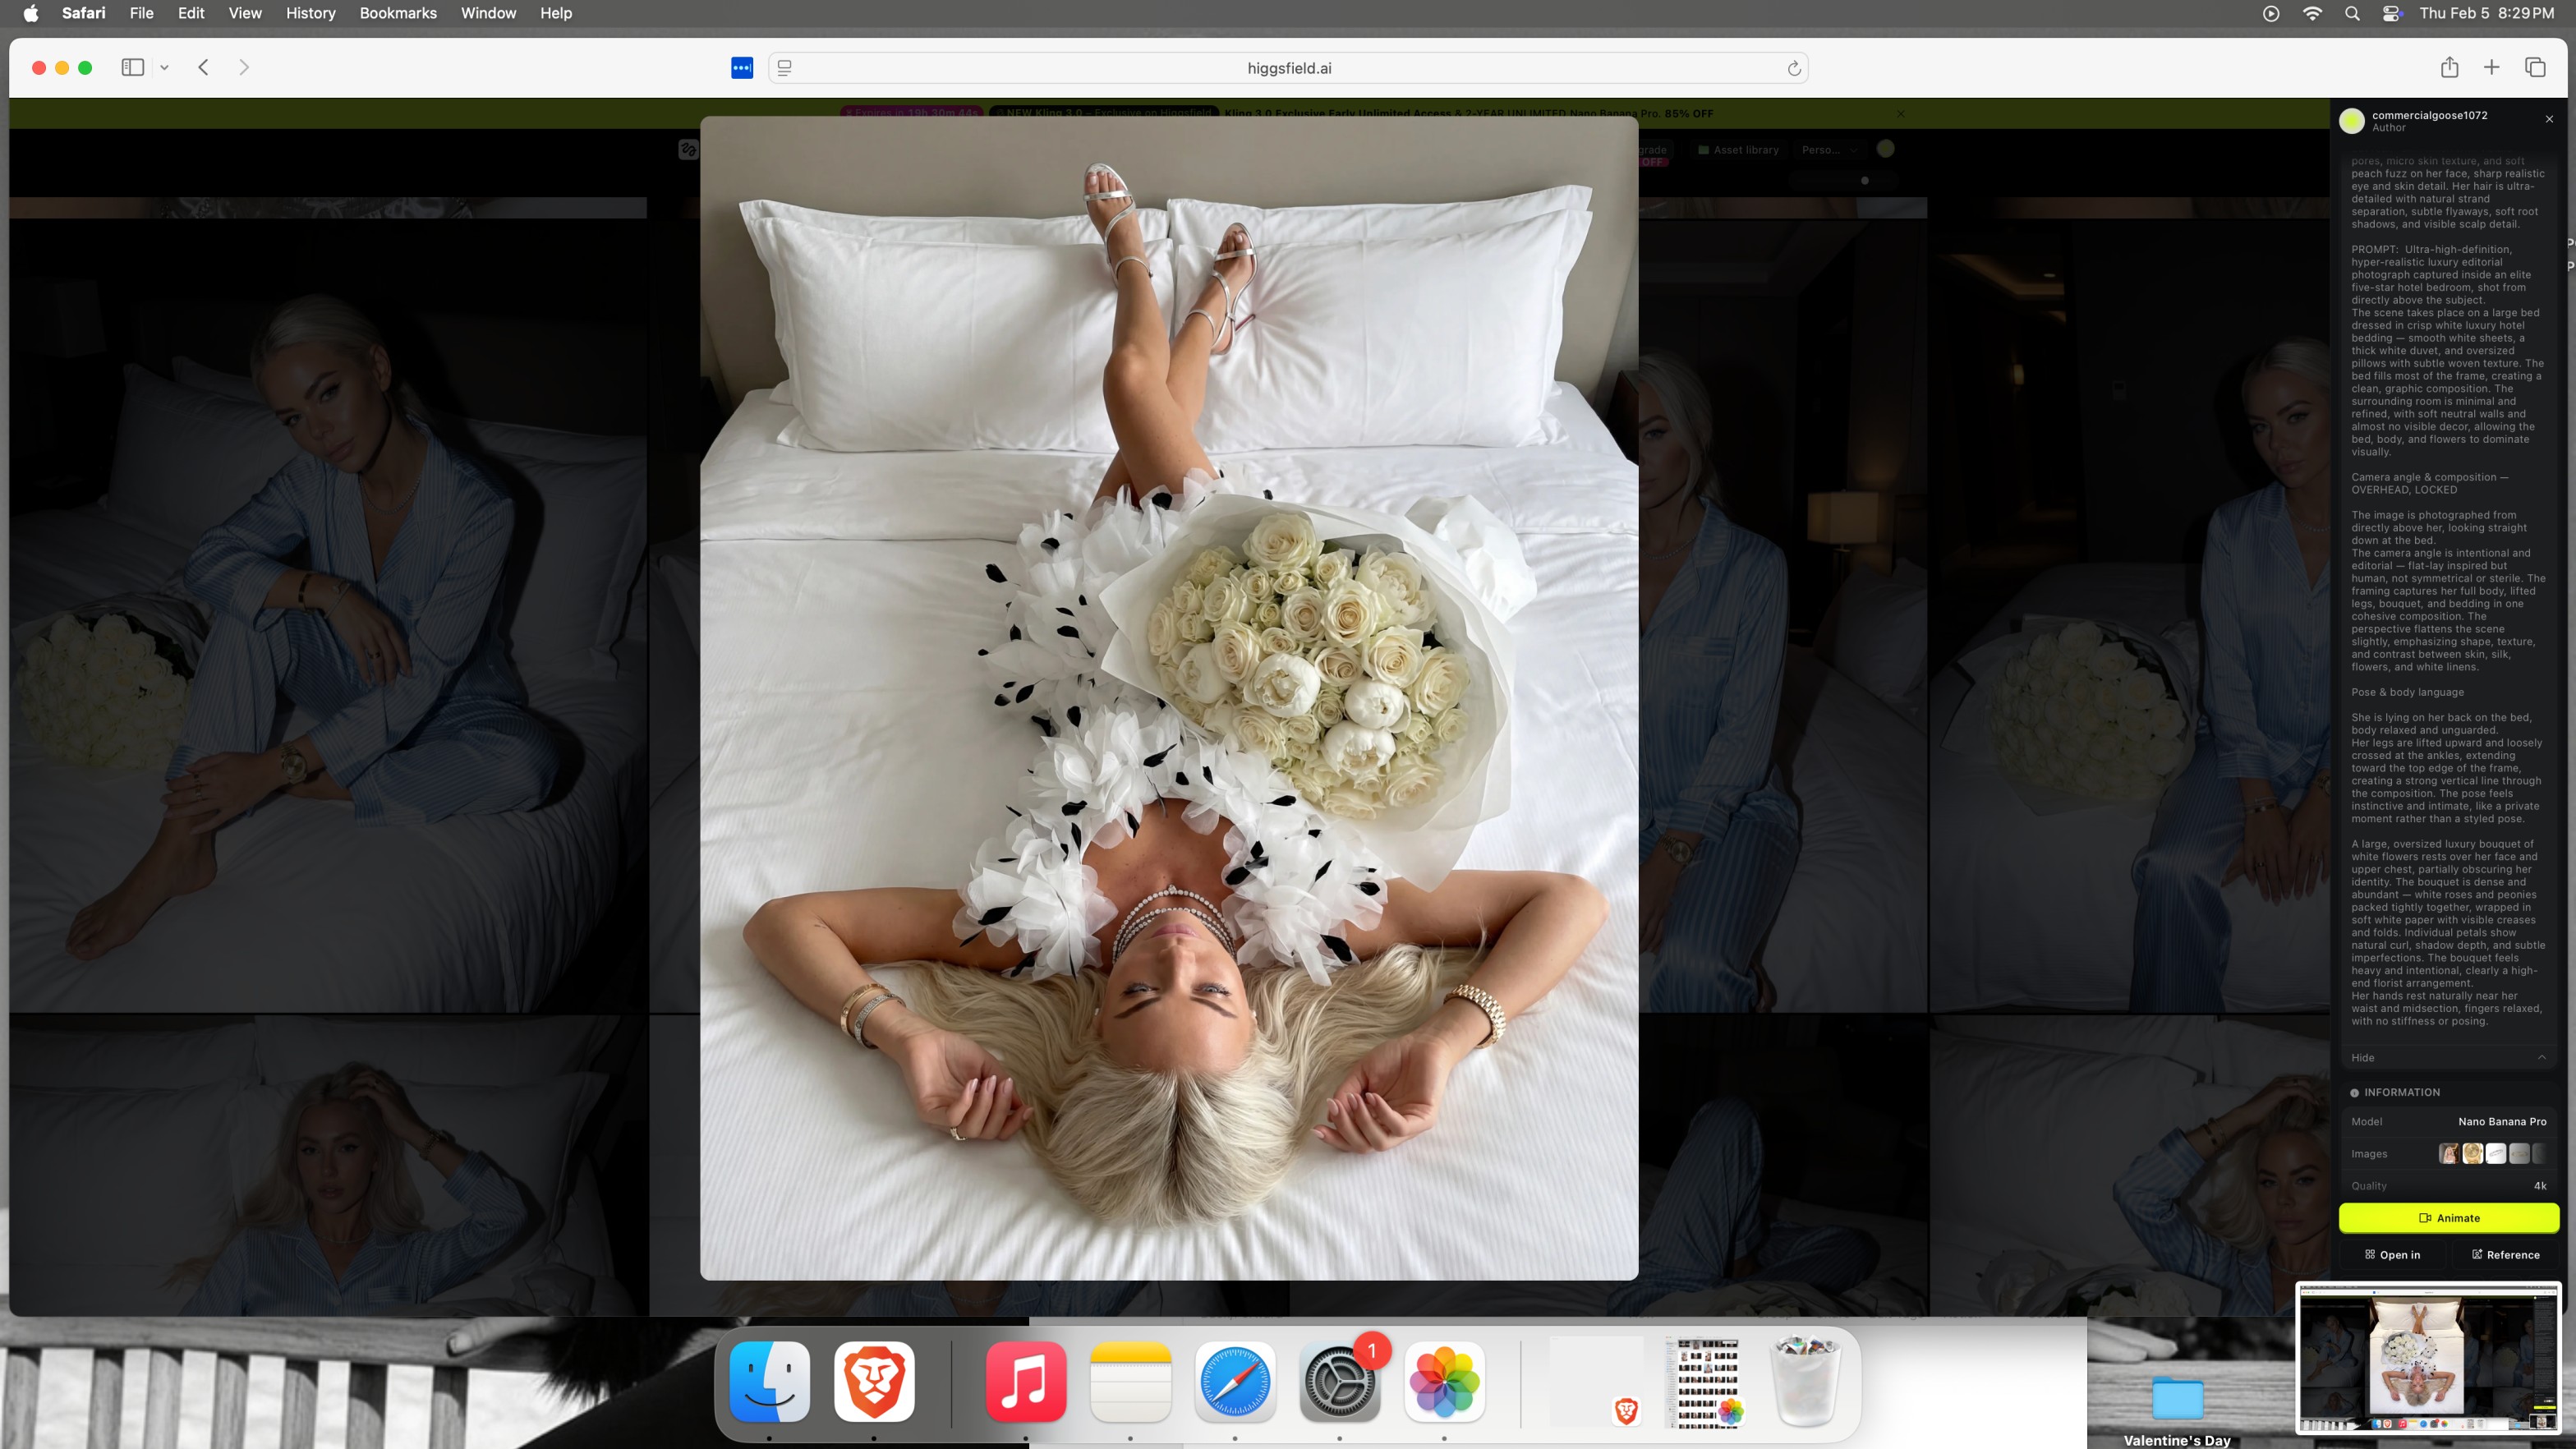Screen dimensions: 2576x1449
Task: Open Control Center from the menu bar
Action: (x=2392, y=13)
